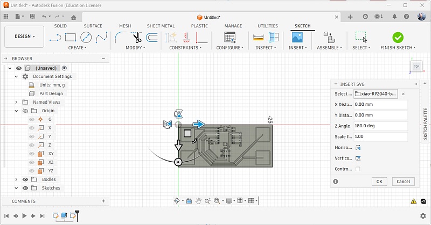Open the MODIFY dropdown menu

click(136, 48)
